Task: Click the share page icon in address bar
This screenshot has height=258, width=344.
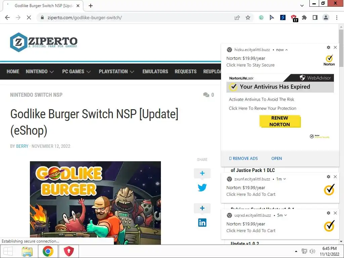Action: (x=237, y=17)
